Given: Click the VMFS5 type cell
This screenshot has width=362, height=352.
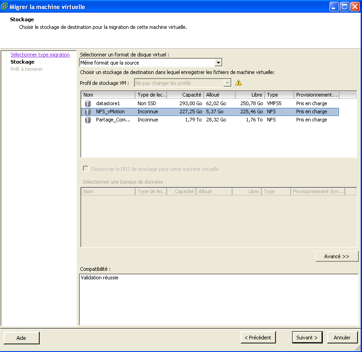Looking at the screenshot, I should [274, 103].
